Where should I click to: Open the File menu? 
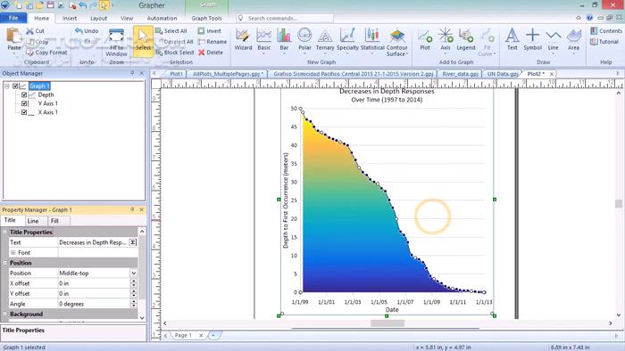13,19
